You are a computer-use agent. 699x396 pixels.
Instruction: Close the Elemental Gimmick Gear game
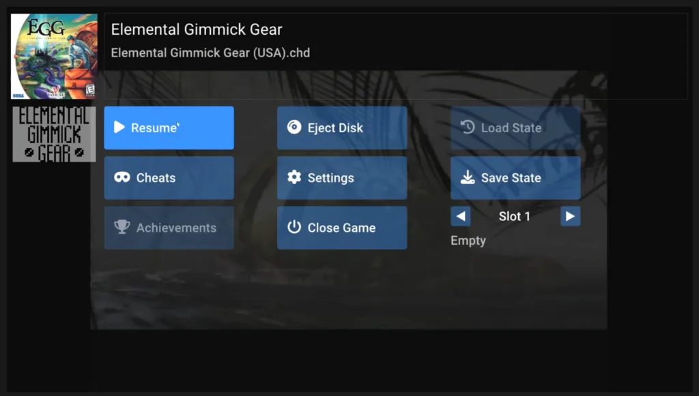341,228
